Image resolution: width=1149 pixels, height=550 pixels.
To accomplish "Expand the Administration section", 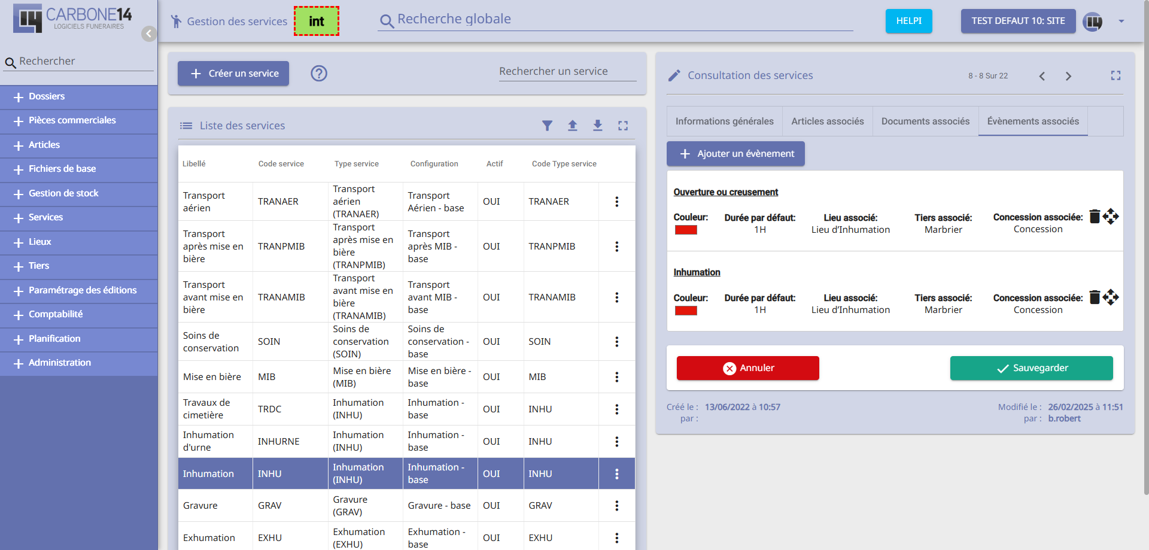I will (79, 363).
